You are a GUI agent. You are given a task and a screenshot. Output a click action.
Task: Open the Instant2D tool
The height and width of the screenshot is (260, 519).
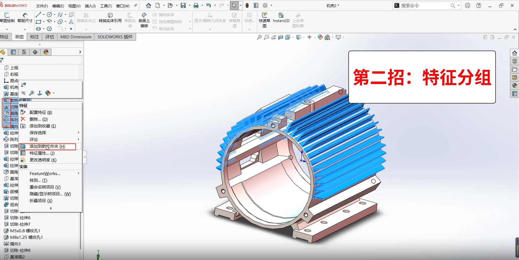click(x=281, y=17)
